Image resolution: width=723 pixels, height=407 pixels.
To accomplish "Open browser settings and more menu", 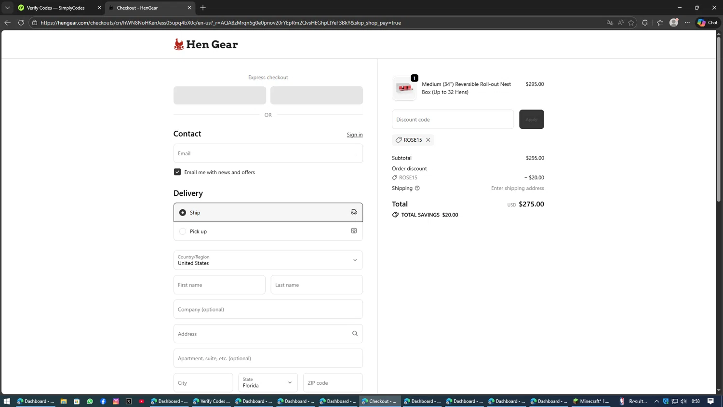I will (687, 23).
